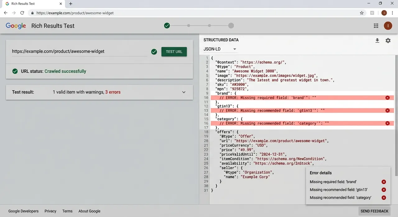Click the error icon for missing 'gtin13' detail
This screenshot has height=217, width=398.
[x=384, y=190]
